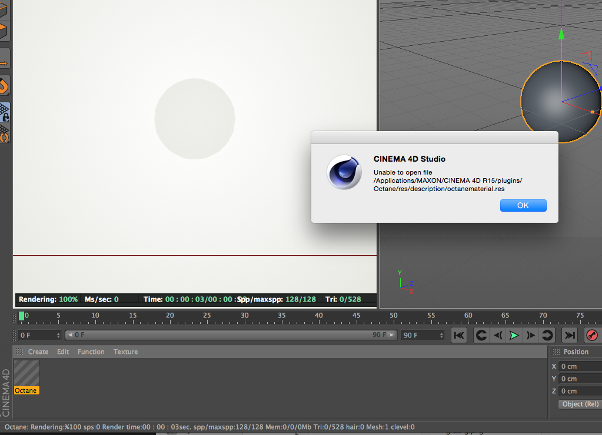The width and height of the screenshot is (602, 435).
Task: Select the Edges mode cube icon
Action: 4,9
